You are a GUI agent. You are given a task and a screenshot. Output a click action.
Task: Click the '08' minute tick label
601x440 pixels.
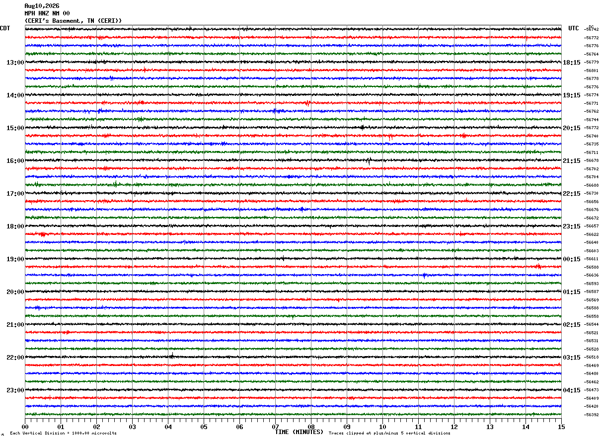[311, 427]
